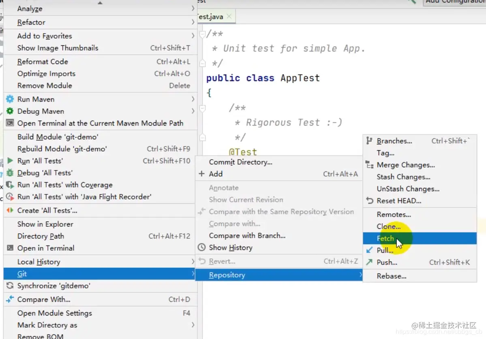486x339 pixels.
Task: Select Rebase... menu entry
Action: click(x=420, y=276)
